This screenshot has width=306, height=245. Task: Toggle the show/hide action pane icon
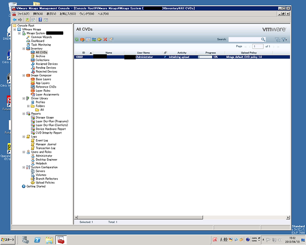coord(46,20)
